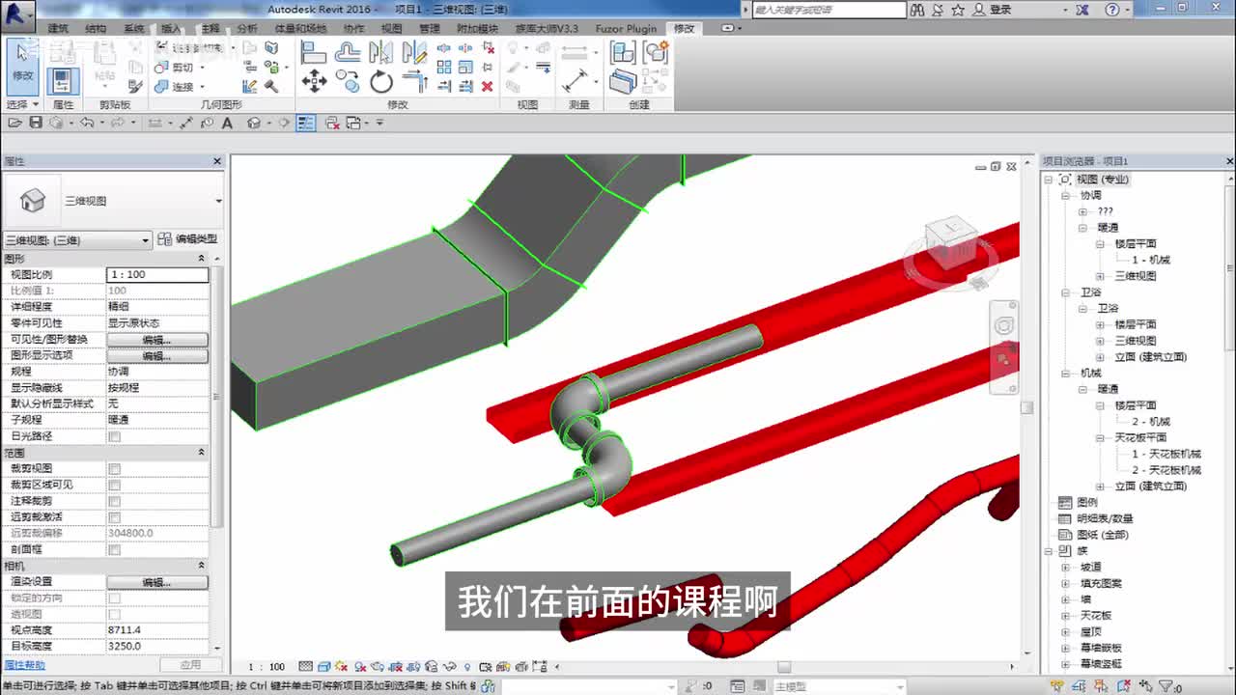1236x695 pixels.
Task: Open the 系统 ribbon tab
Action: 133,29
